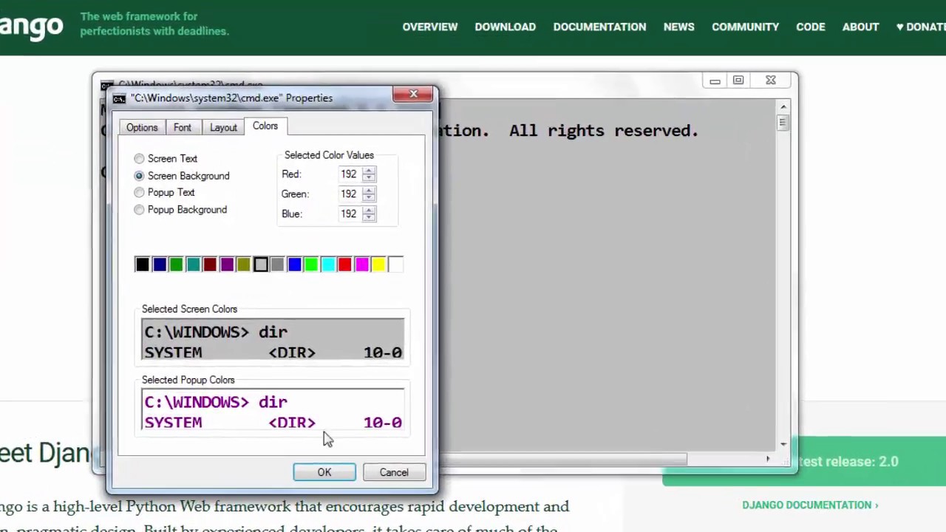The width and height of the screenshot is (946, 532).
Task: Select the Screen Background radio button
Action: point(139,176)
